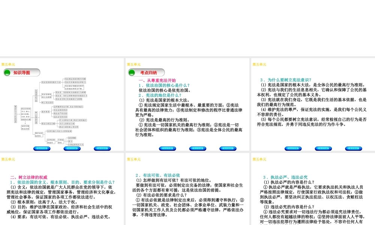Click the heading 3．执法必严、违法必究
375x225 pixels.
(x=285, y=177)
